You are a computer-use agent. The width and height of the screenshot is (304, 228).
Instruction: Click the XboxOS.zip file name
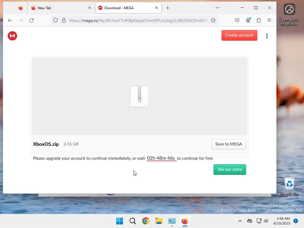coord(46,144)
